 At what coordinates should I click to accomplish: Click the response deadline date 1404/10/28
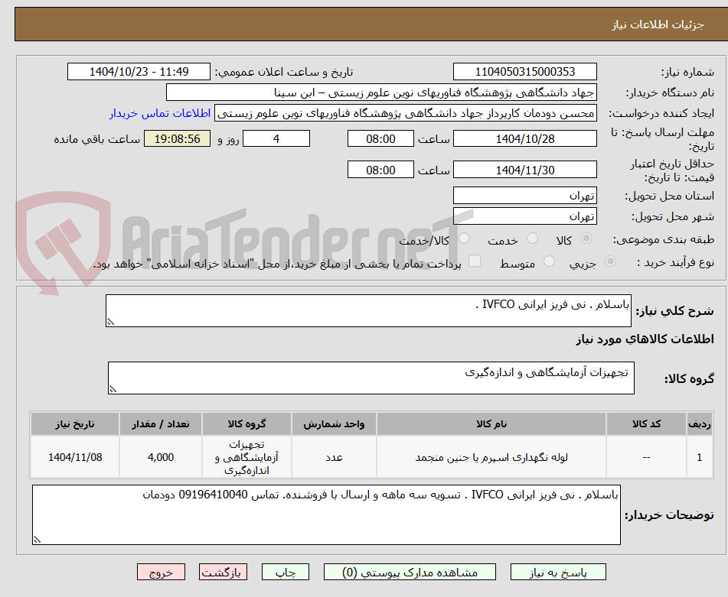[x=525, y=138]
